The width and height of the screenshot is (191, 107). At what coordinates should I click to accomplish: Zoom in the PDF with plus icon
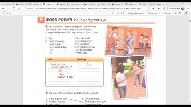pyautogui.click(x=113, y=13)
